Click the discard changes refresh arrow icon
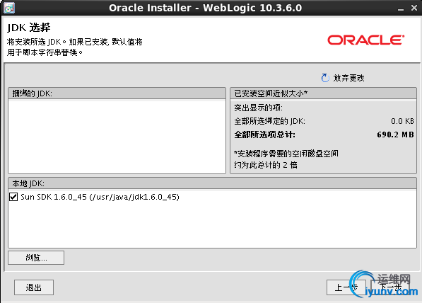 click(x=325, y=78)
